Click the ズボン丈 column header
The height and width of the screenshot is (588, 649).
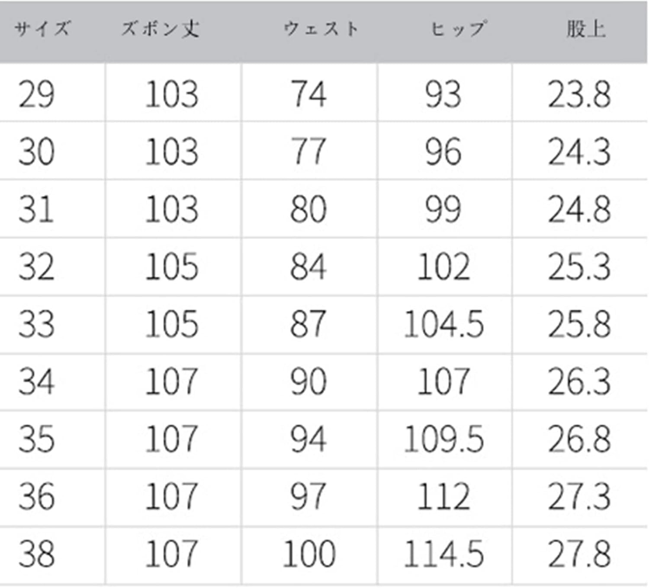pyautogui.click(x=160, y=29)
